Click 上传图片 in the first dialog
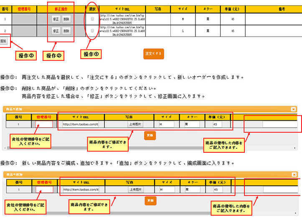Image resolution: width=302 pixels, height=221 pixels. pos(135,124)
